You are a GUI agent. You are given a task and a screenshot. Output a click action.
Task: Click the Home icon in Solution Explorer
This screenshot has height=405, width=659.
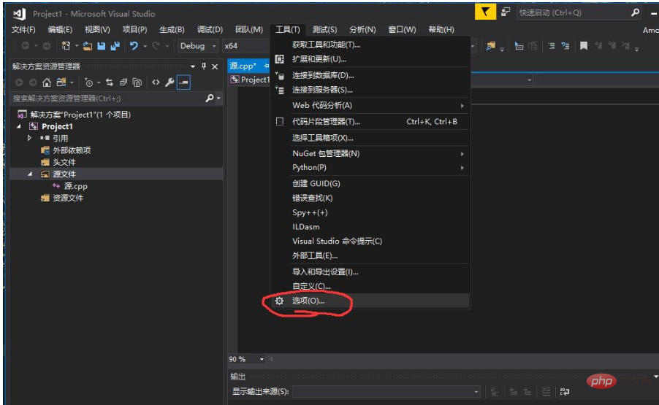tap(47, 82)
